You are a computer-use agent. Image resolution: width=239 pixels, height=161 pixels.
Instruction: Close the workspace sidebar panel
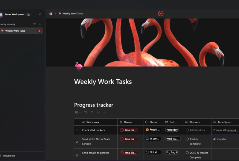coord(40,14)
